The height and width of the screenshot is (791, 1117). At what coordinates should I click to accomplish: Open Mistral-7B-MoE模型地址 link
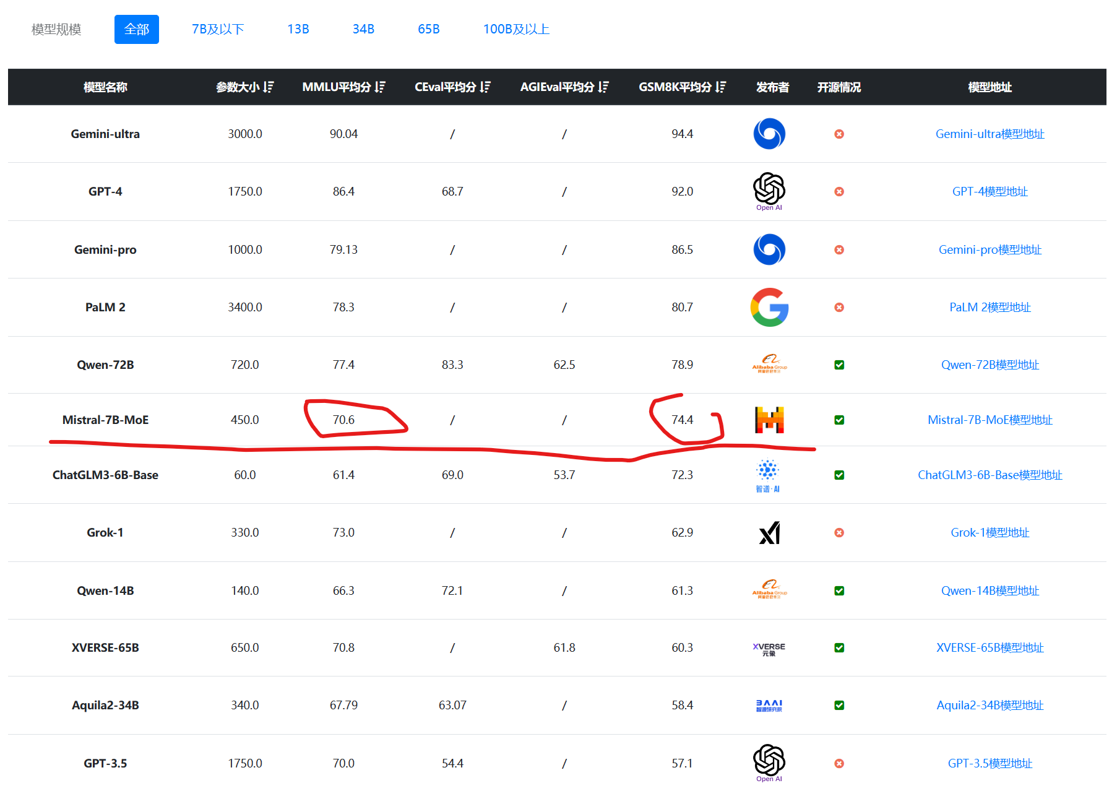click(990, 420)
